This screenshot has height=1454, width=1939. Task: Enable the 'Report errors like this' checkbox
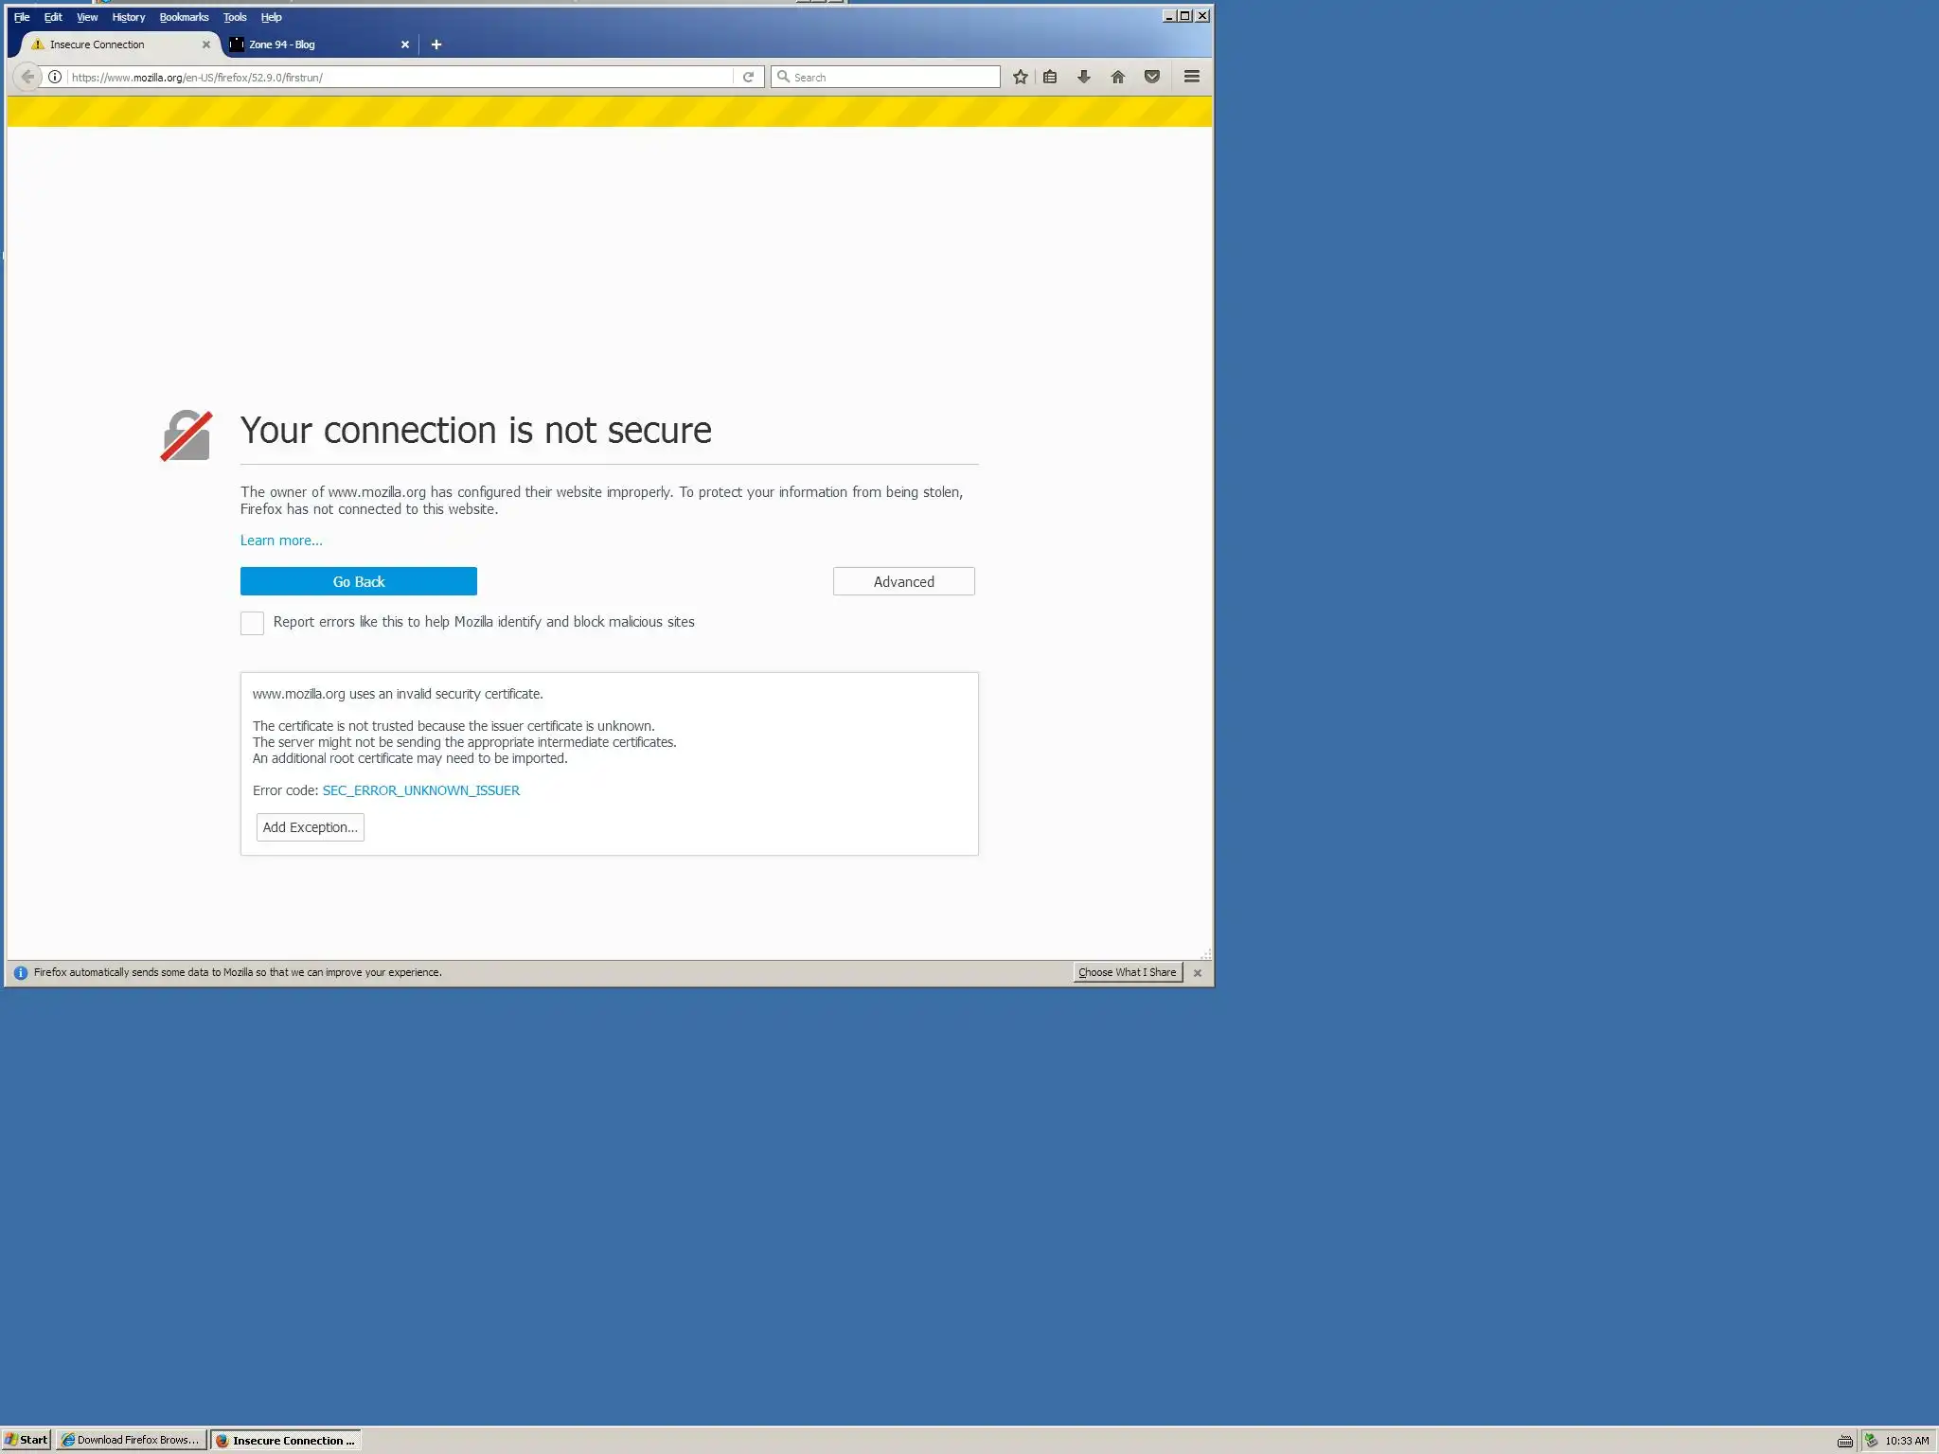click(252, 623)
